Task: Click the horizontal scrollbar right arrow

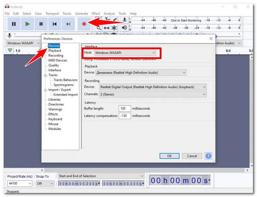Action: (x=247, y=170)
